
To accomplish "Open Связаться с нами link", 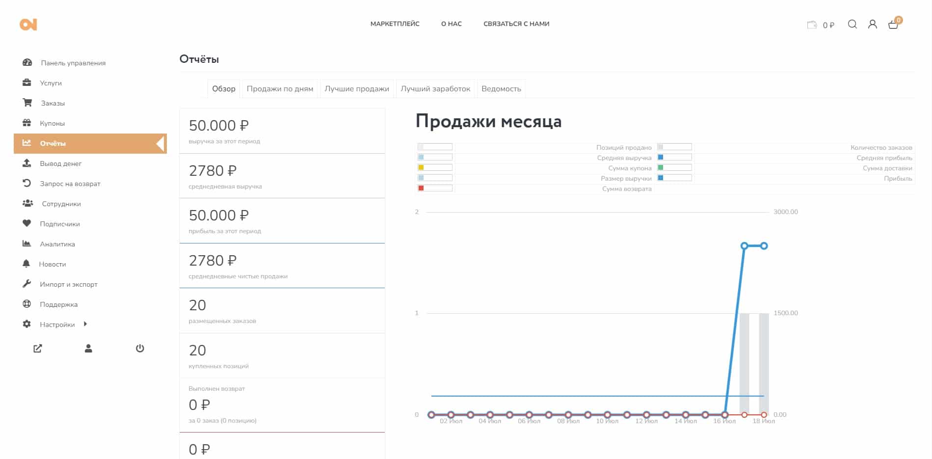I will (x=516, y=24).
